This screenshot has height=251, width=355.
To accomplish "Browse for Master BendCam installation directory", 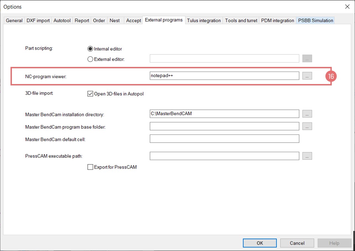I will click(x=307, y=114).
